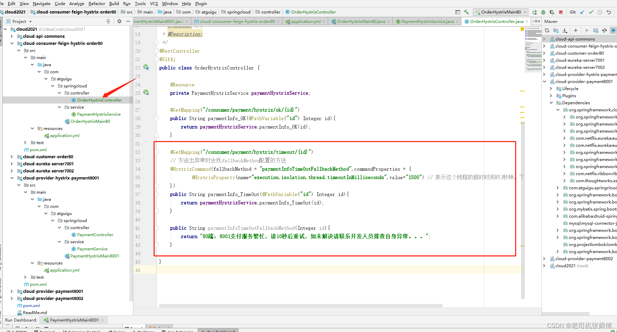Expand Maven Plugins node

pos(551,95)
